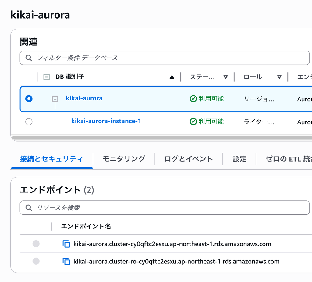312x282 pixels.
Task: Click the 関連 section heading
Action: tap(29, 42)
